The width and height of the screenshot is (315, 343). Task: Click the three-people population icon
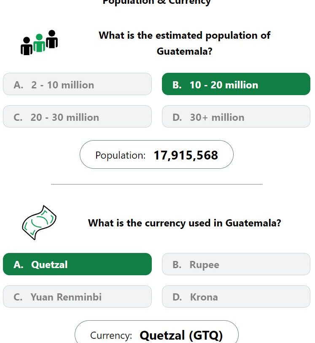point(39,43)
